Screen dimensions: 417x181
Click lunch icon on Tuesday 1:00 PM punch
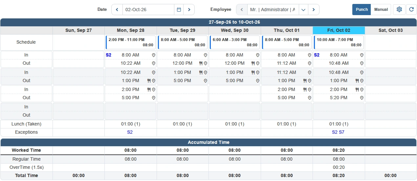(x=201, y=72)
